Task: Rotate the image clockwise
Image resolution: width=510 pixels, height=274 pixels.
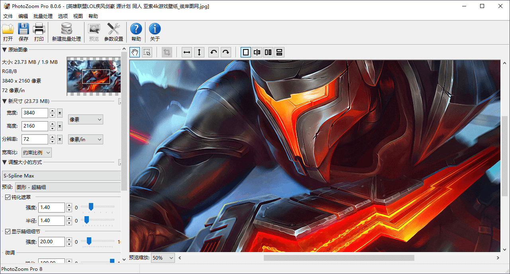Action: [226, 52]
